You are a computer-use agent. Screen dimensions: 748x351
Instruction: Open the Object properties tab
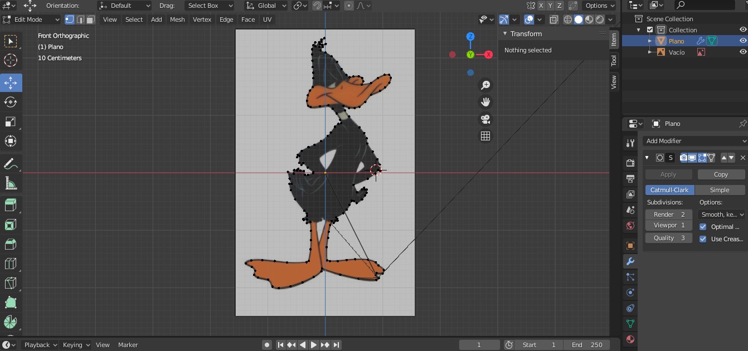[x=630, y=246]
